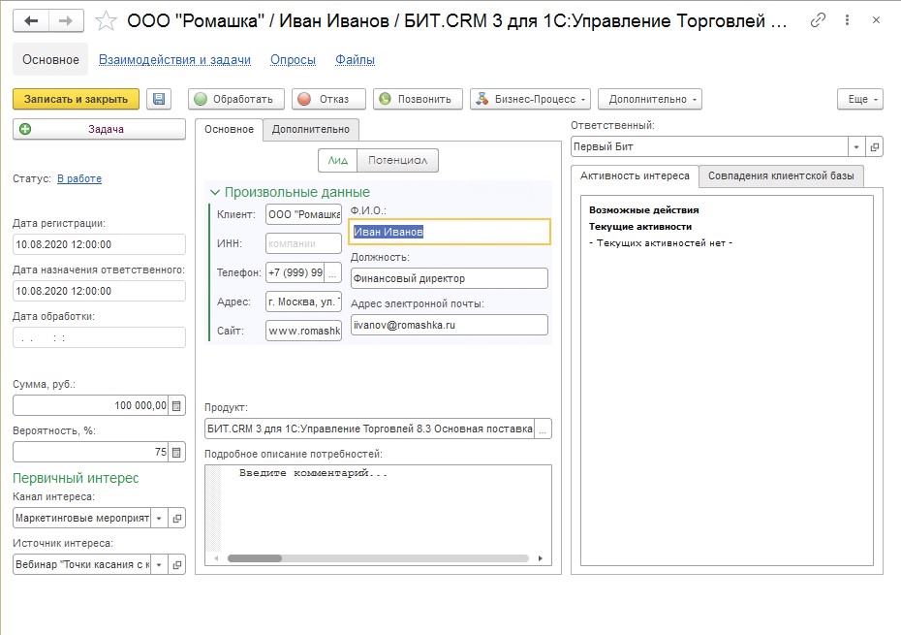Add form to favorites with star icon
Screen dimensions: 901x635
[x=108, y=20]
